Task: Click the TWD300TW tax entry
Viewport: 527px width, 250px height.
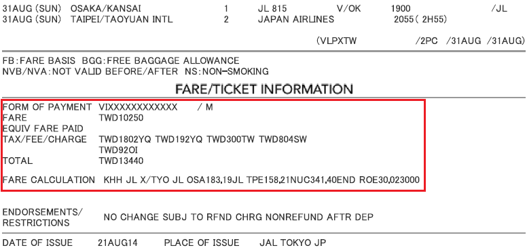Action: (x=230, y=140)
